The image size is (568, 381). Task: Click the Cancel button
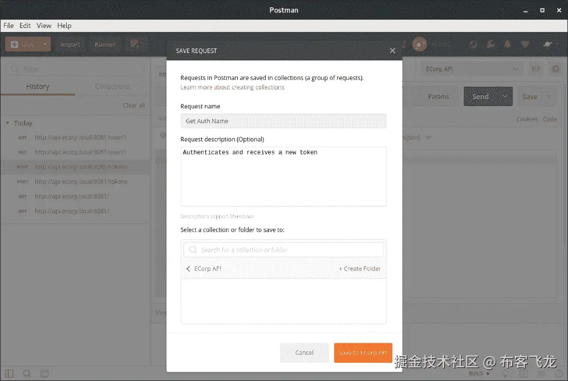tap(305, 352)
